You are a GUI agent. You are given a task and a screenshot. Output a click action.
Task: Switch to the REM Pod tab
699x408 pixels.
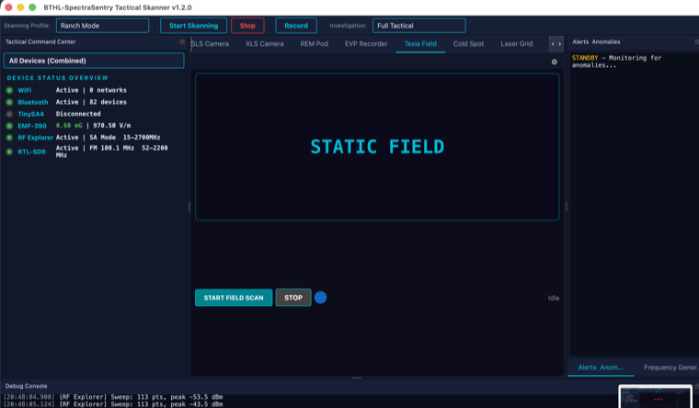[x=314, y=44]
